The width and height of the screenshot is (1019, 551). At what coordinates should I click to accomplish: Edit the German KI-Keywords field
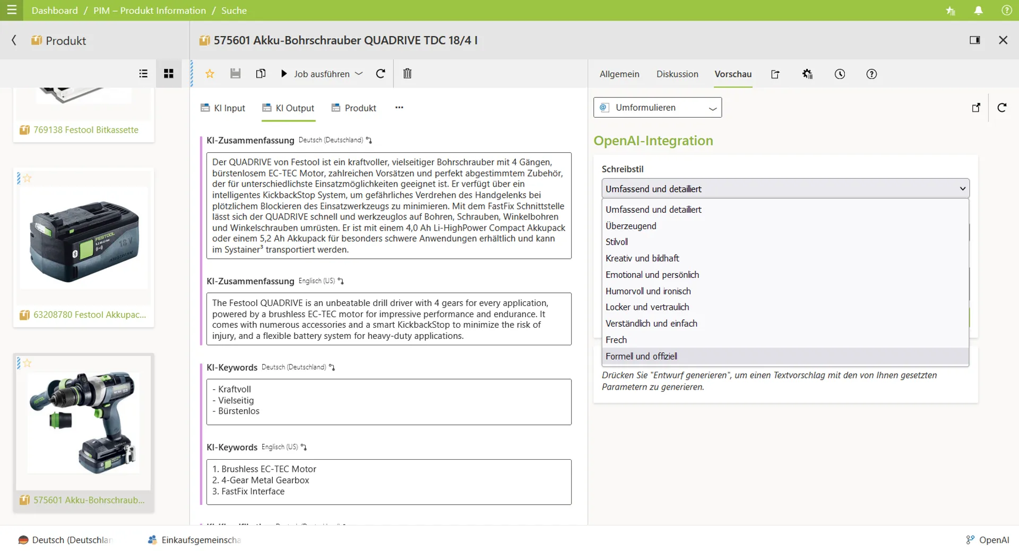(x=389, y=402)
